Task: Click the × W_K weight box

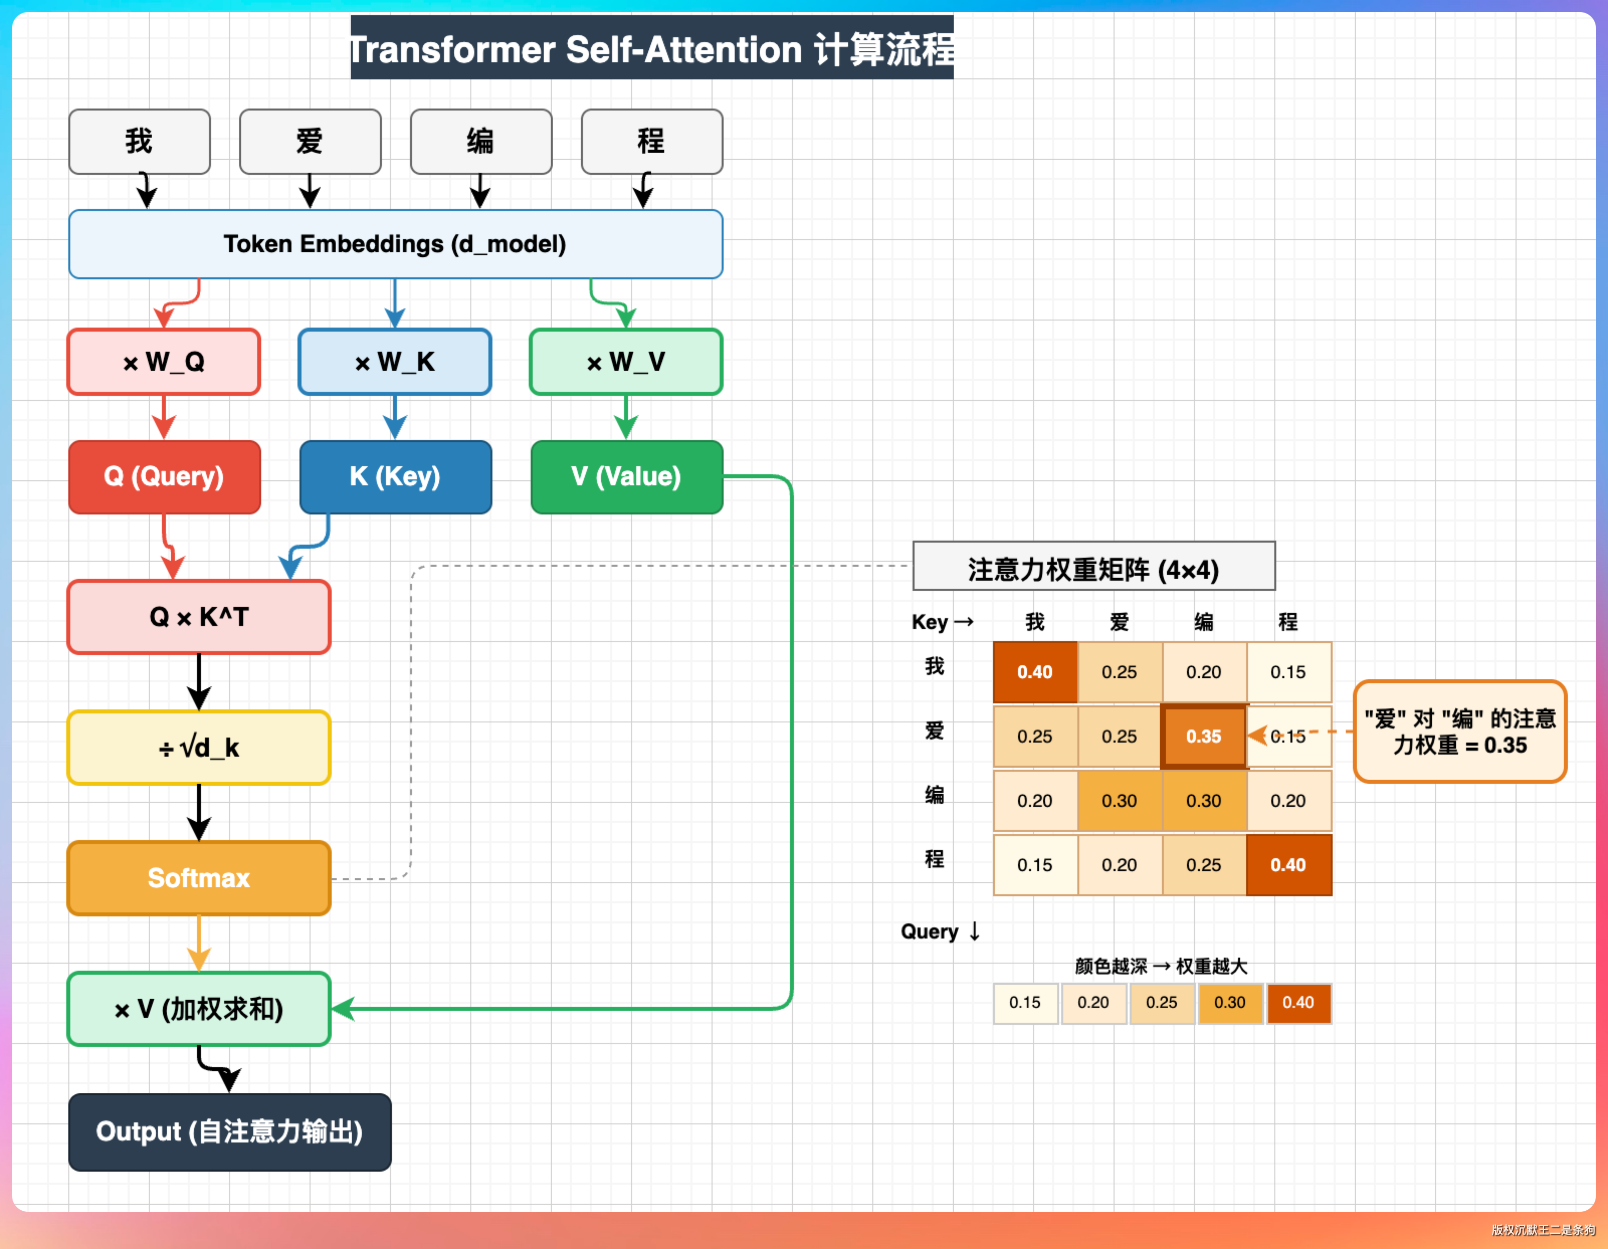Action: tap(394, 361)
